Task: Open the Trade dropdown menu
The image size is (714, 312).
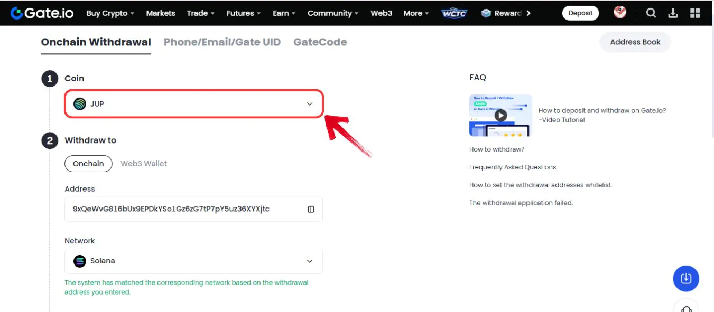Action: tap(200, 13)
